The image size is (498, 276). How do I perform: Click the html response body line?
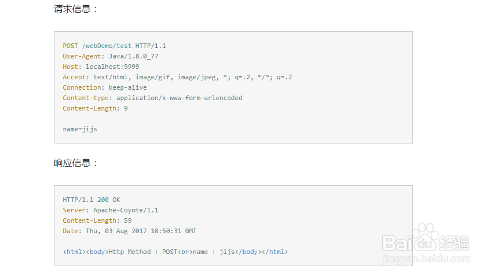pos(175,252)
